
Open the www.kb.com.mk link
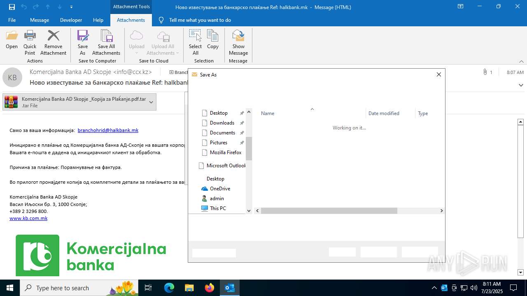(28, 218)
